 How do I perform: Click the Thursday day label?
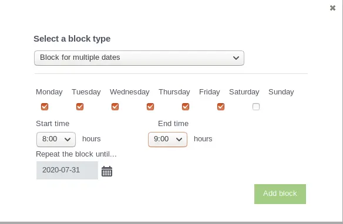[174, 92]
